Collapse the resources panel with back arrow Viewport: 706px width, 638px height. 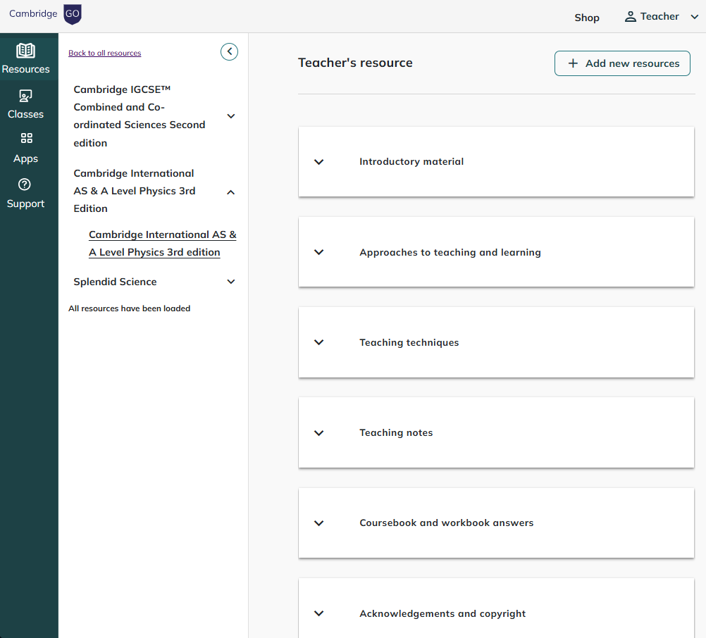(229, 51)
